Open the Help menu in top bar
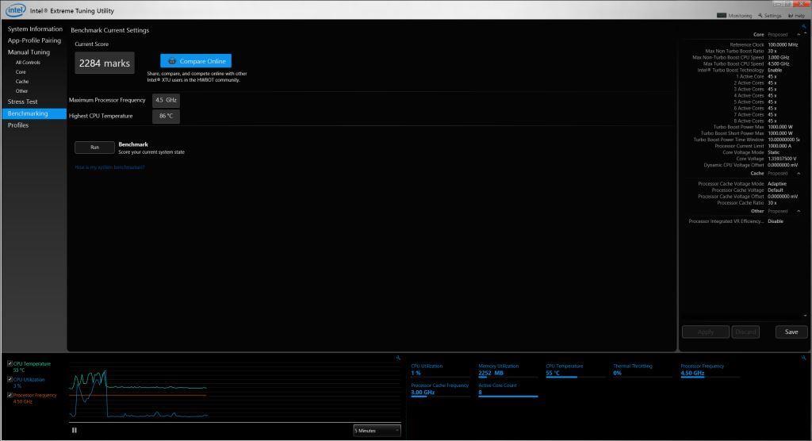Image resolution: width=812 pixels, height=441 pixels. pos(795,15)
